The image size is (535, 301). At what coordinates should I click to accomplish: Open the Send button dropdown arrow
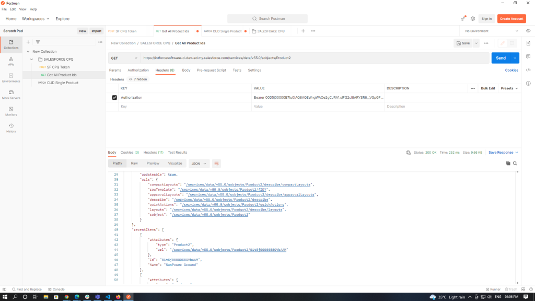coord(515,58)
